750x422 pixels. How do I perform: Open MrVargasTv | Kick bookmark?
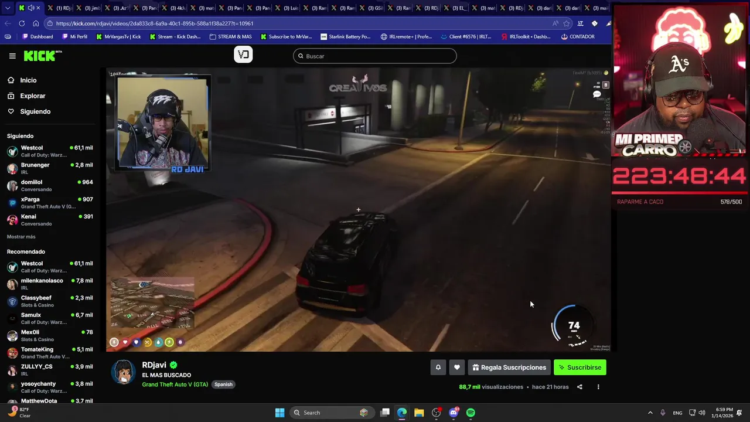click(118, 36)
